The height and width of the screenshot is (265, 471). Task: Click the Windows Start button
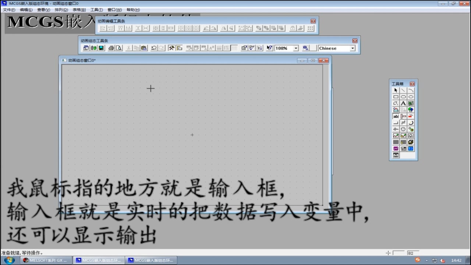(x=9, y=260)
